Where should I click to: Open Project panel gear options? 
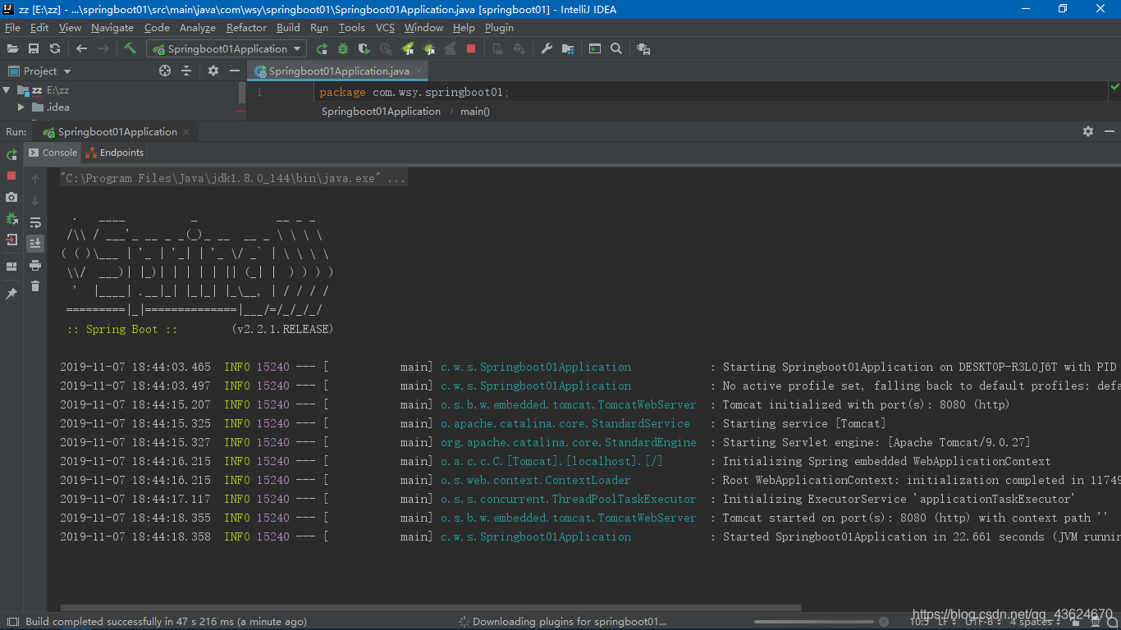point(213,71)
